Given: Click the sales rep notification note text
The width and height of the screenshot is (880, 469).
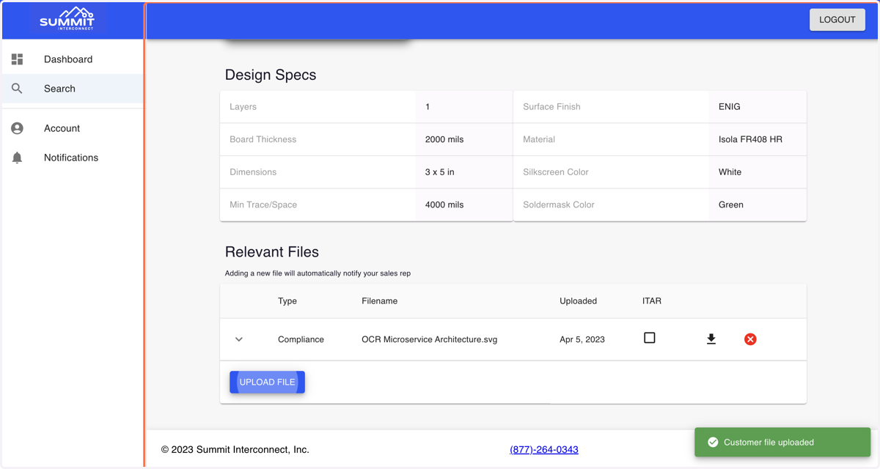Looking at the screenshot, I should point(318,273).
